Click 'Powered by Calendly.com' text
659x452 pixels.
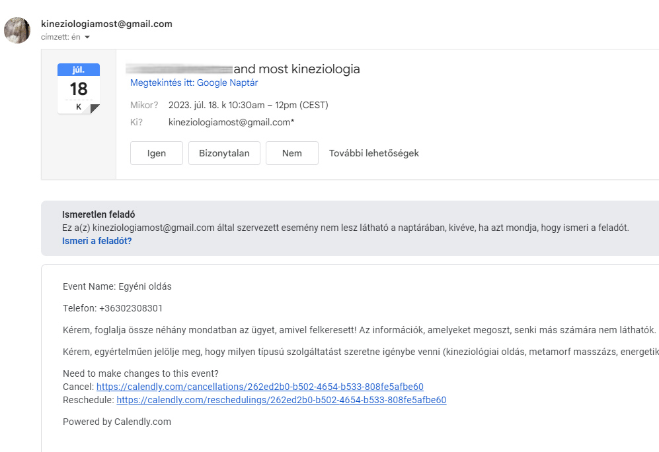[x=117, y=422]
